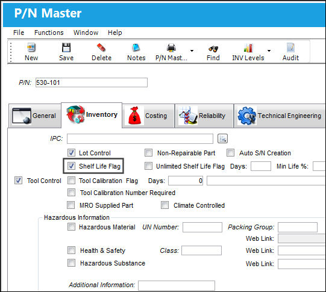Screen dimensions: 326x292
Task: Enable MRO Supplied Part checkbox
Action: pos(71,205)
